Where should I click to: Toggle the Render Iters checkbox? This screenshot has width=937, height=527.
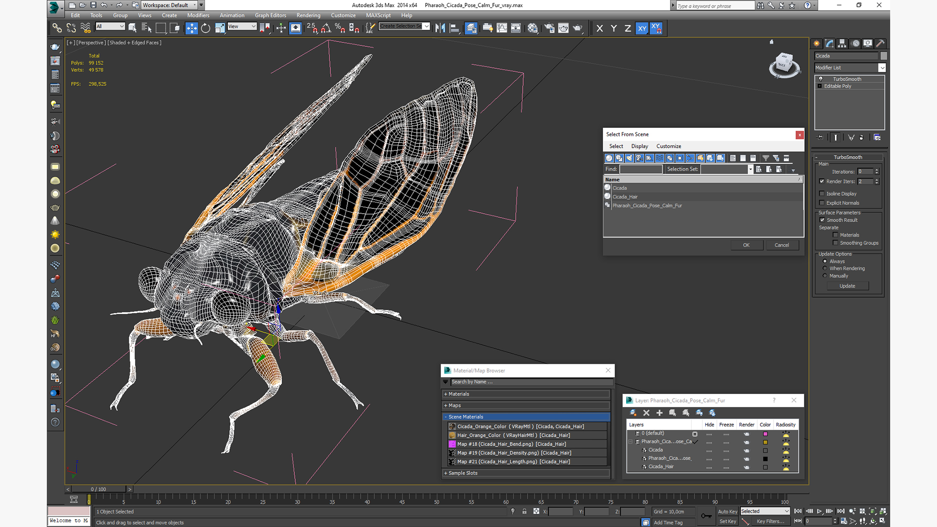click(x=822, y=182)
